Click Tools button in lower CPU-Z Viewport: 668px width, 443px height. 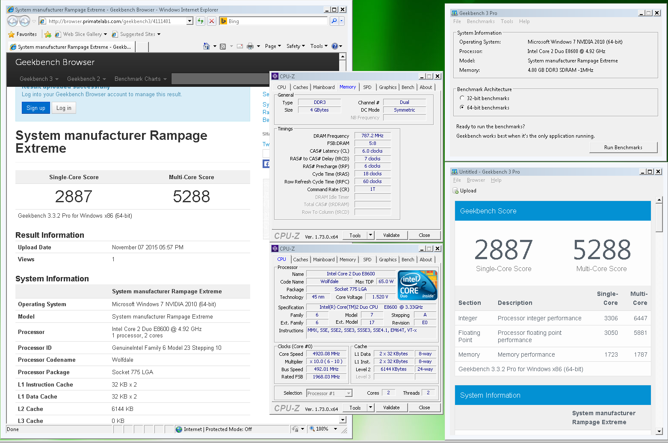[355, 408]
